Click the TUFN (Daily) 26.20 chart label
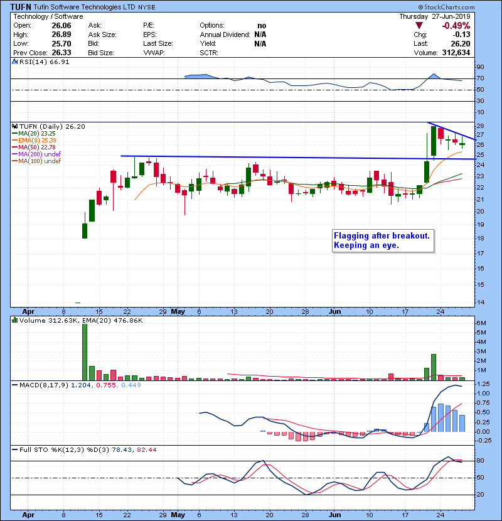This screenshot has width=502, height=521. click(52, 126)
